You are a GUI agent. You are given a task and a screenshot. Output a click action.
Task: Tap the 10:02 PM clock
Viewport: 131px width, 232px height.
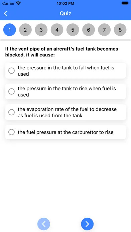click(x=65, y=3)
